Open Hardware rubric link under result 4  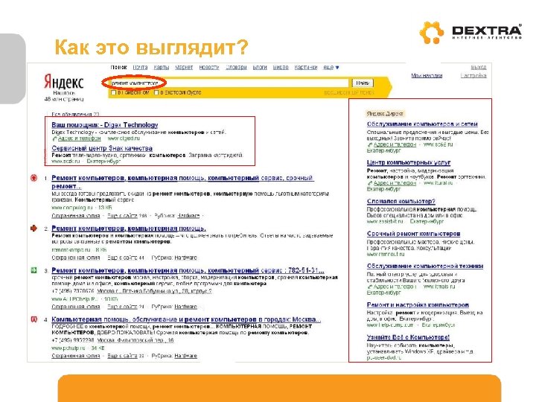(x=185, y=356)
